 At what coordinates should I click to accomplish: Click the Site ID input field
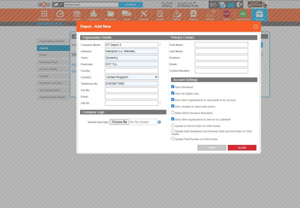tap(131, 103)
